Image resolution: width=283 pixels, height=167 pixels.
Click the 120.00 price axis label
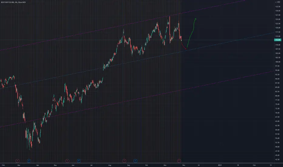(x=278, y=28)
